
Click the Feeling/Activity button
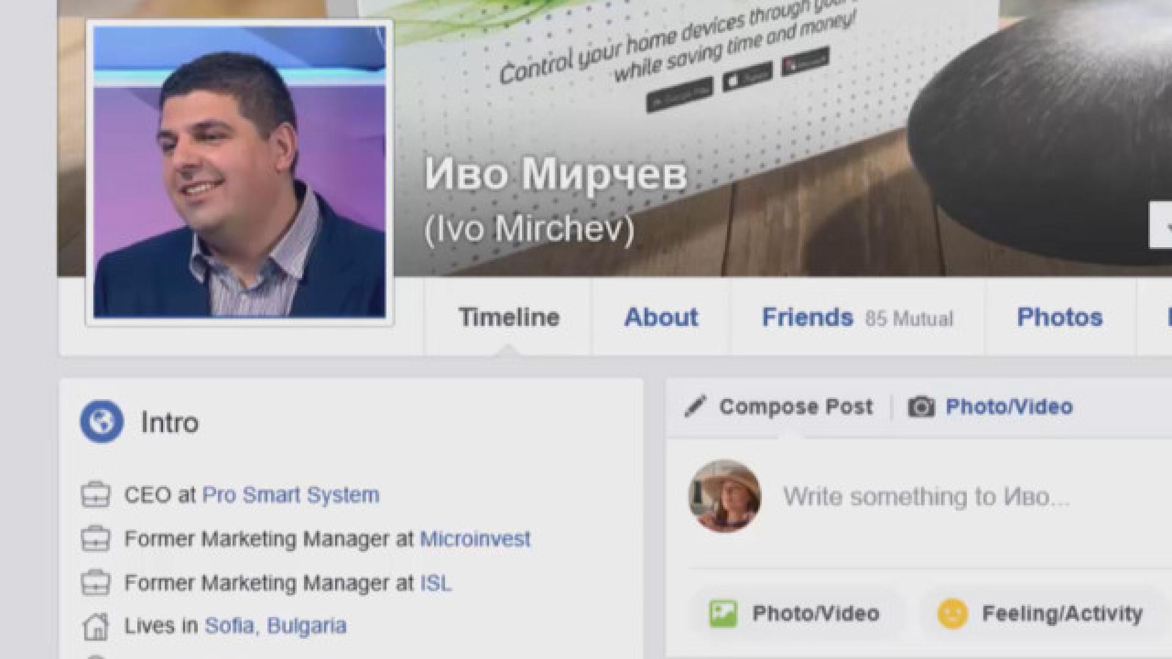1061,613
